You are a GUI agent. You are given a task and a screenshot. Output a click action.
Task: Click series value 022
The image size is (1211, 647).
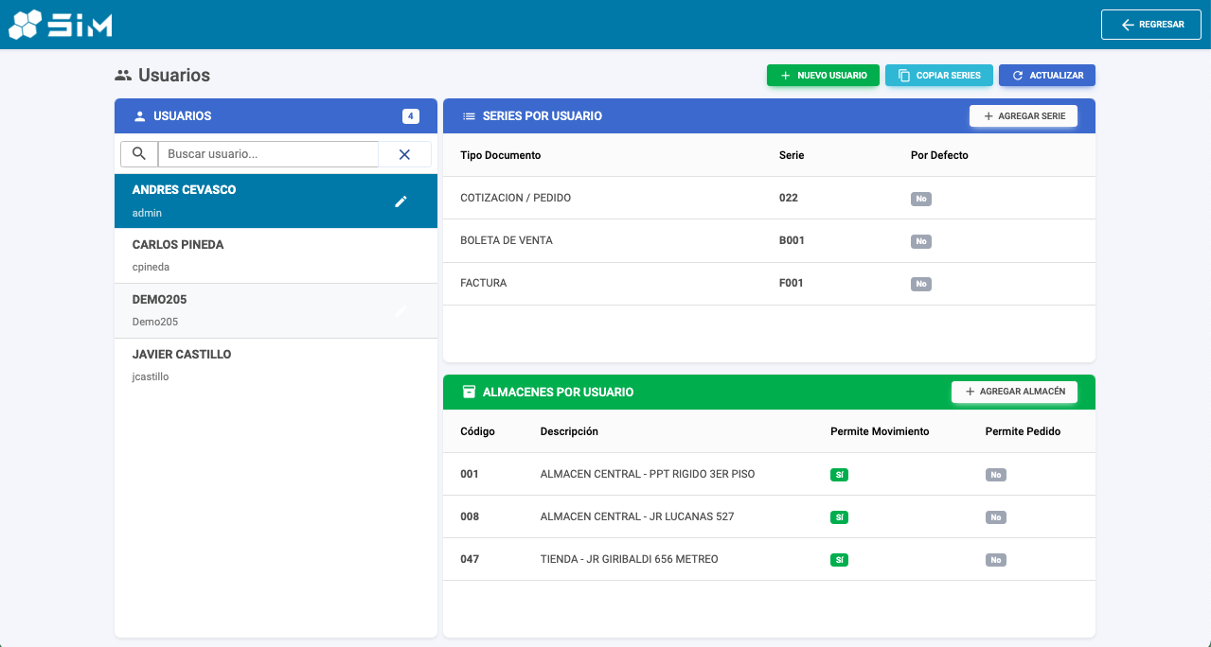(789, 198)
